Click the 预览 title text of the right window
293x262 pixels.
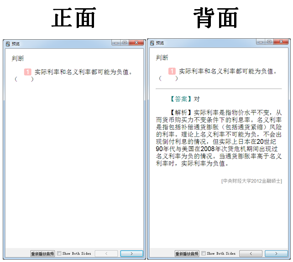(x=160, y=43)
